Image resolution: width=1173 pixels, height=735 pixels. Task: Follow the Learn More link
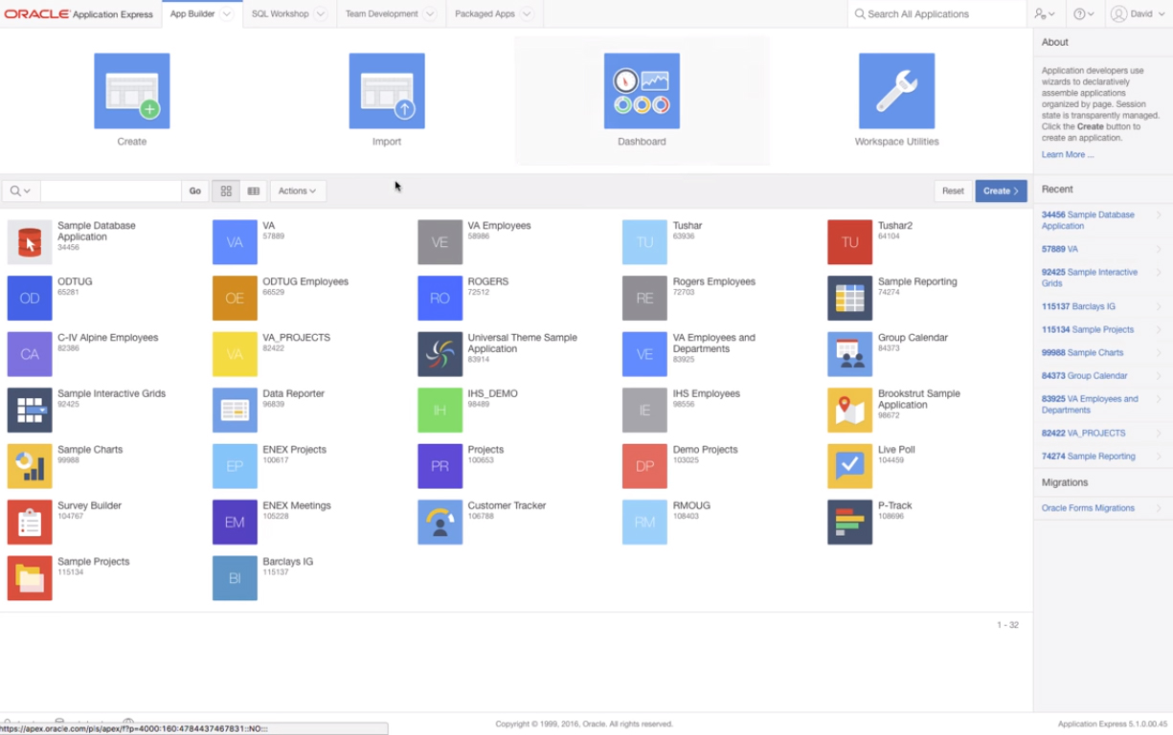(x=1067, y=154)
